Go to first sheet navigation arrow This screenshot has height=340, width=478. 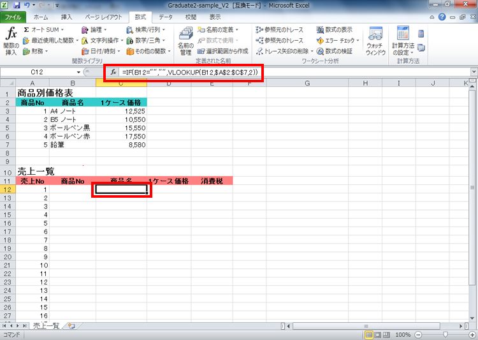click(4, 326)
